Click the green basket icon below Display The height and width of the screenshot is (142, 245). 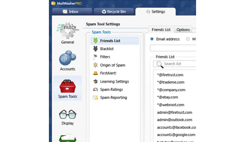[68, 138]
